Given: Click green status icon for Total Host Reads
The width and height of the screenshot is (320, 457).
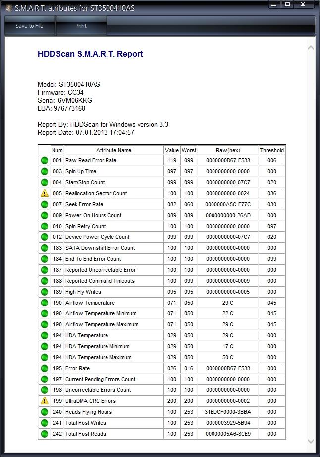Looking at the screenshot, I should click(45, 434).
